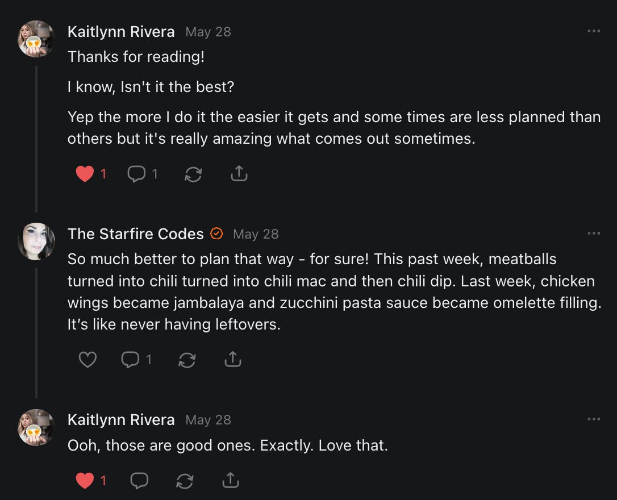Reply to Kaitlynn's "Thanks for reading!" comment
Screen dimensions: 617x500
click(136, 174)
